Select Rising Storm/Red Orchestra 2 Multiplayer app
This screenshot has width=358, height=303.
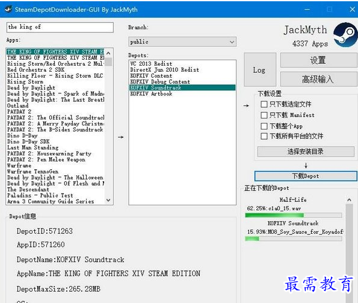[x=55, y=63]
